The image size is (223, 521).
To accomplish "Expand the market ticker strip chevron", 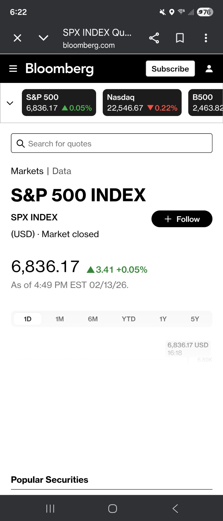I will click(10, 103).
